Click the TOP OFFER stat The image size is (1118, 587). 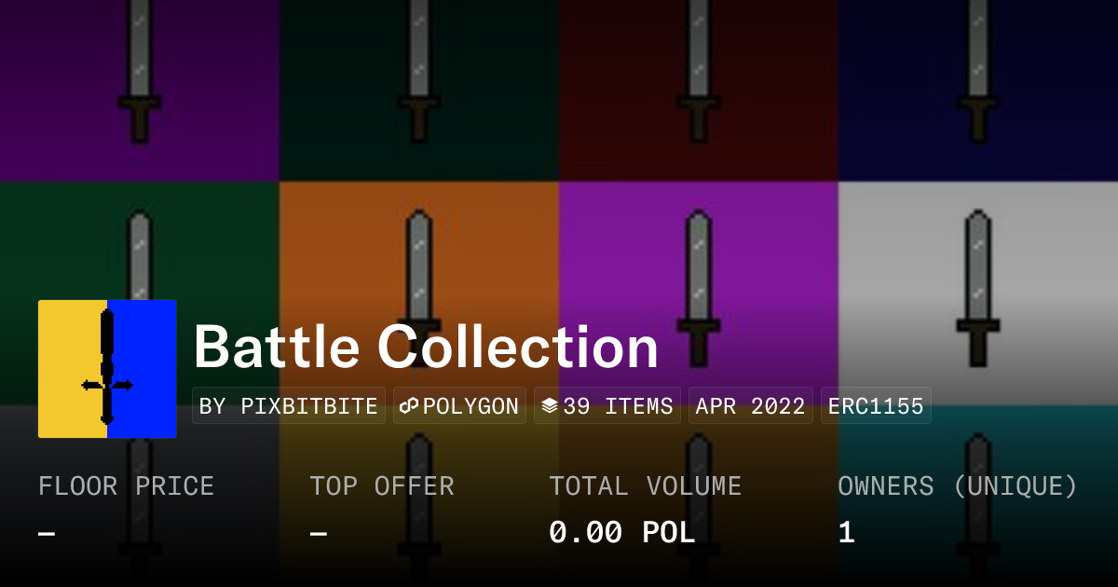[x=382, y=510]
